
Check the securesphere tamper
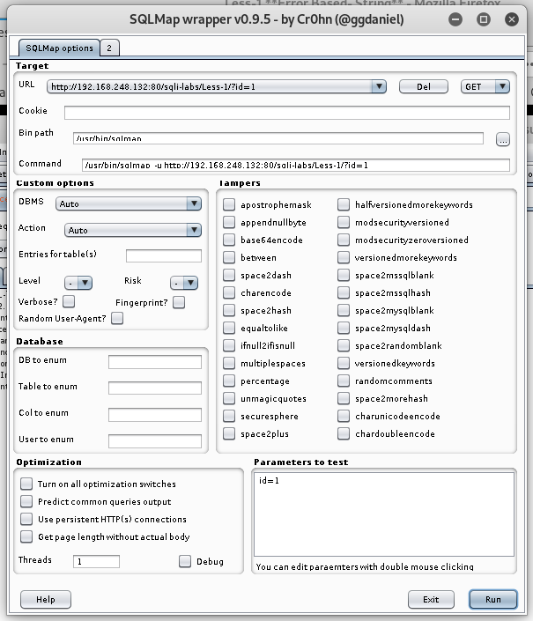pyautogui.click(x=229, y=416)
